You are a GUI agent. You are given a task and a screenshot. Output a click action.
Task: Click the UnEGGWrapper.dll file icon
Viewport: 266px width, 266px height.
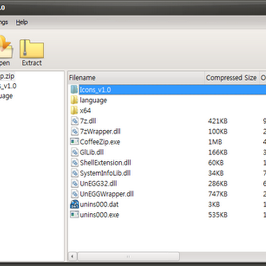coord(74,194)
